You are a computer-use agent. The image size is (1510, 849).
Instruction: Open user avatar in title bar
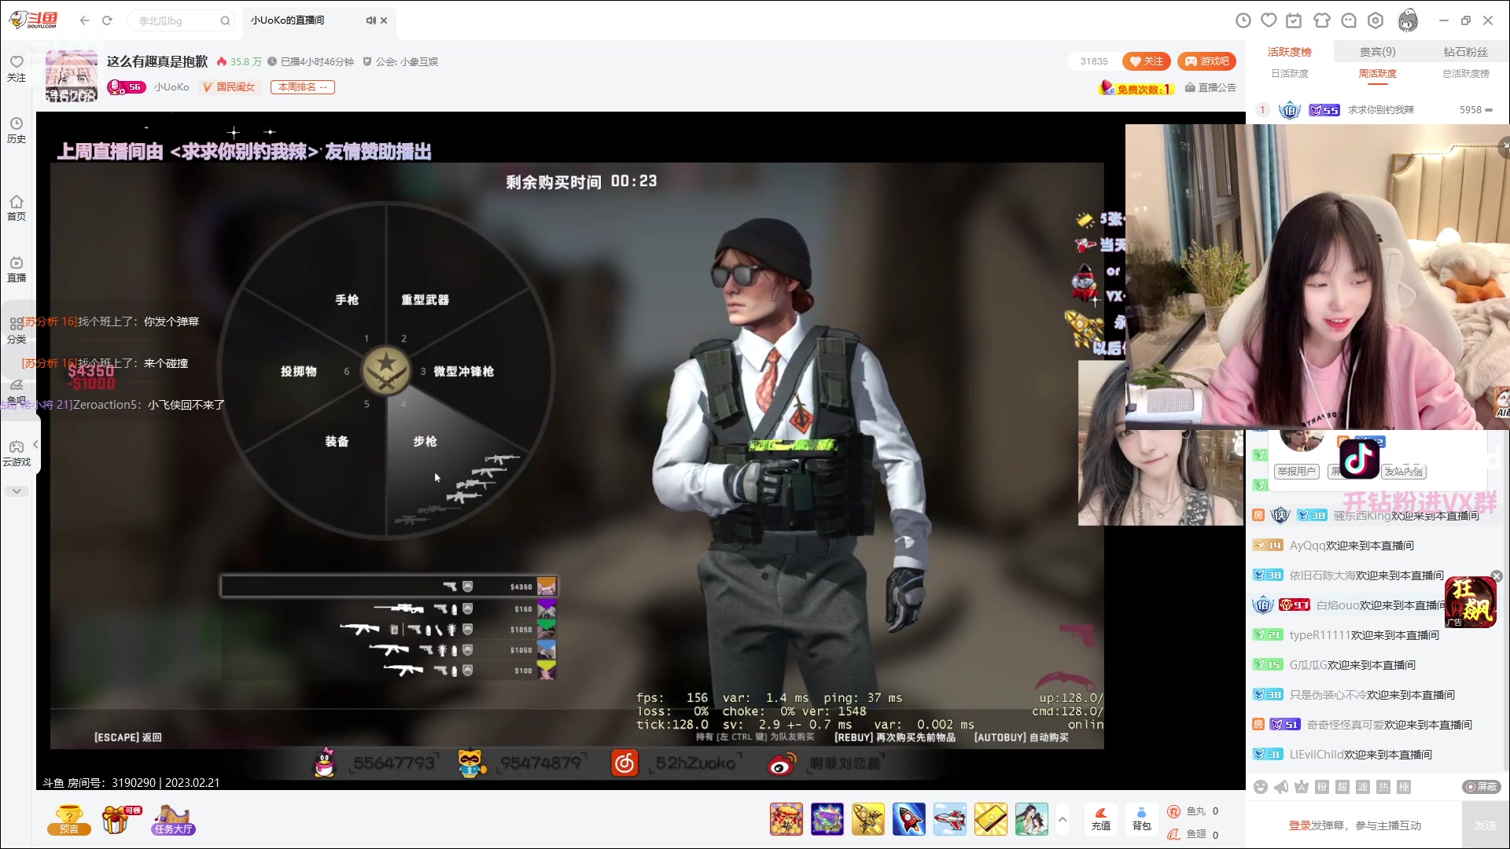(1408, 20)
